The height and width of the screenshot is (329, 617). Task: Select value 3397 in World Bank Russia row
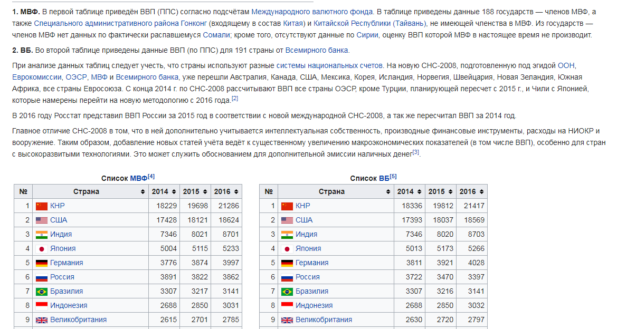click(x=476, y=277)
